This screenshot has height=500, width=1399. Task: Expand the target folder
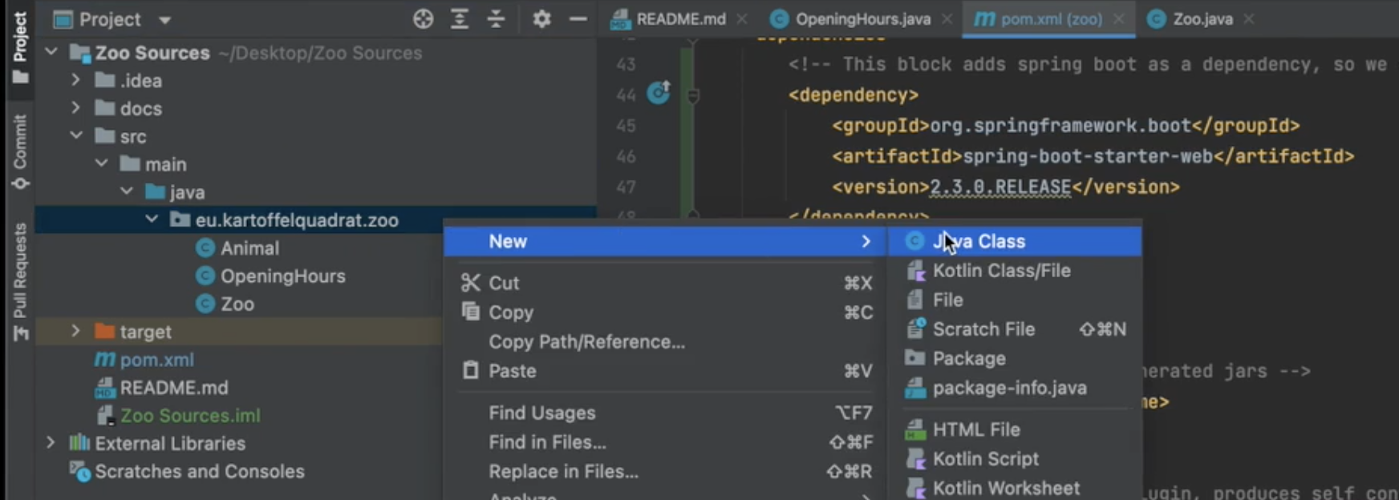coord(75,332)
